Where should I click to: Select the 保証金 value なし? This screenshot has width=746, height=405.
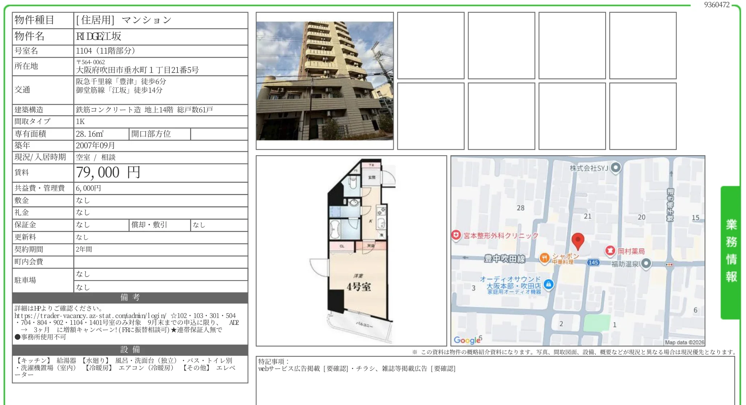pos(83,225)
